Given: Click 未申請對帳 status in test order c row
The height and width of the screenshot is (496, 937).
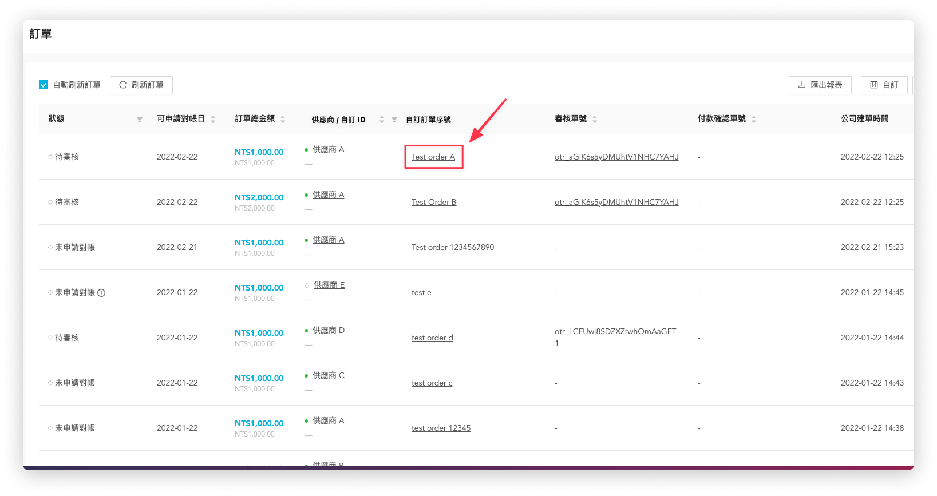Looking at the screenshot, I should [x=75, y=383].
